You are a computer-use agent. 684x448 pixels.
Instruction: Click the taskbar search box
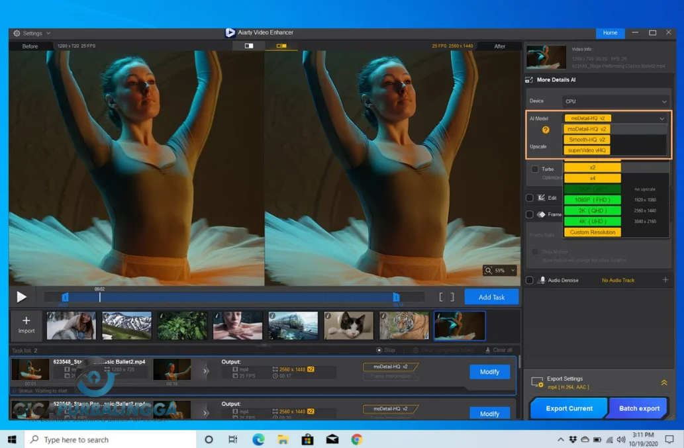[111, 439]
